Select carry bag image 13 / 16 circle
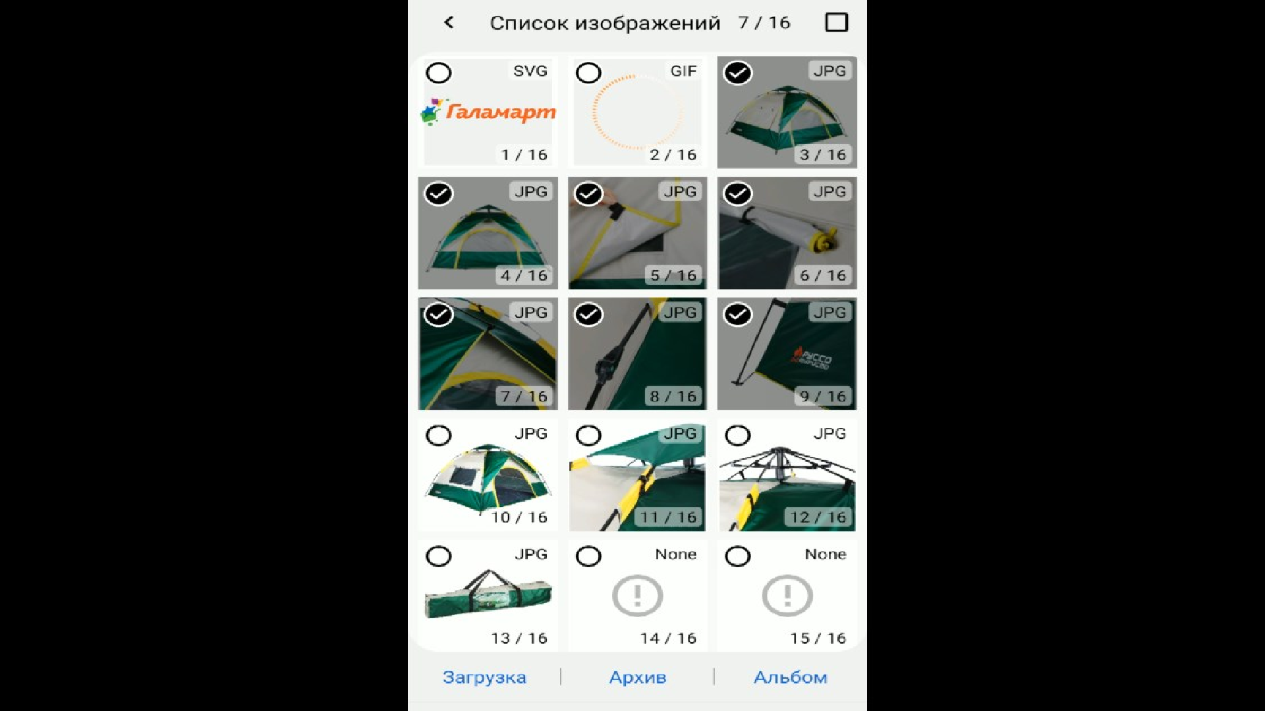The image size is (1265, 711). (439, 556)
